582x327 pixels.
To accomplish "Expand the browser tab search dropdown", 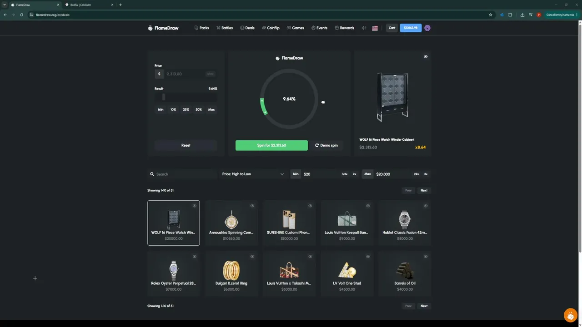I will click(5, 5).
